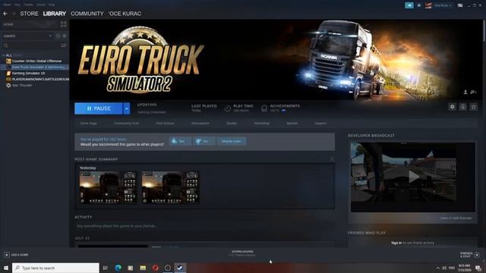The image size is (486, 273).
Task: Open the DOWNLOADING status at bottom
Action: [x=242, y=253]
